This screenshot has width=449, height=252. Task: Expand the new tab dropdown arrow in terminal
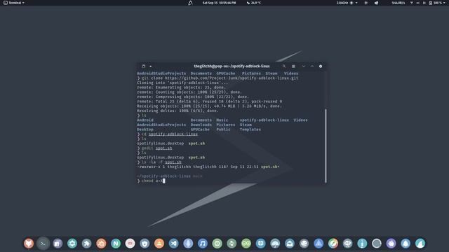coord(151,66)
